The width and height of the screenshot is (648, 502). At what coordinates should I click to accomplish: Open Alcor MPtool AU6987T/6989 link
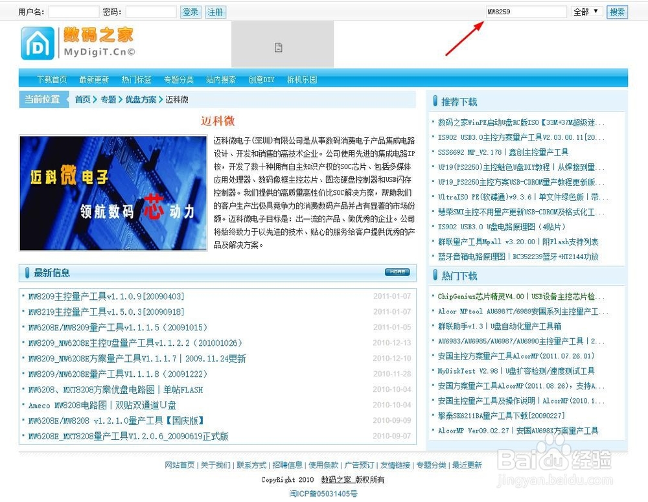(x=523, y=311)
